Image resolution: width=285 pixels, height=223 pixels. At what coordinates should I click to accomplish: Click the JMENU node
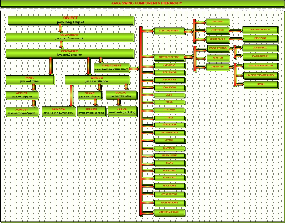click(x=261, y=85)
